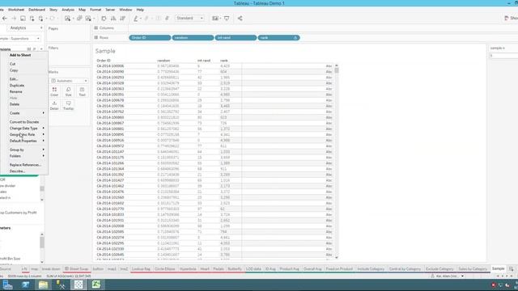Viewport: 518px width, 291px height.
Task: Click the Size card in Marks
Action: click(68, 91)
